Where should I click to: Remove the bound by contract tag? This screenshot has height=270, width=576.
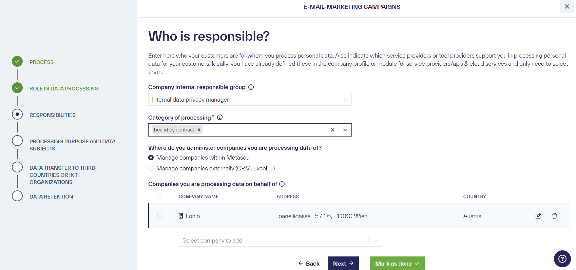pyautogui.click(x=199, y=130)
